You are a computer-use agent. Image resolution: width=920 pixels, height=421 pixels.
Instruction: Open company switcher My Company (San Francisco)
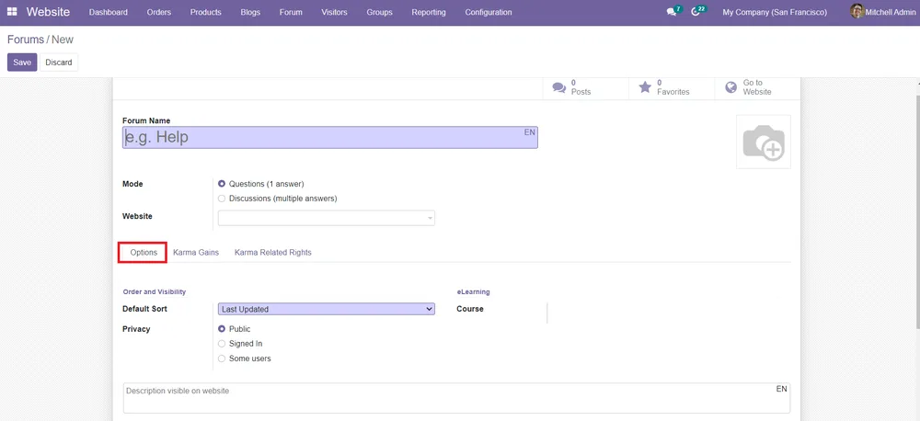click(775, 12)
